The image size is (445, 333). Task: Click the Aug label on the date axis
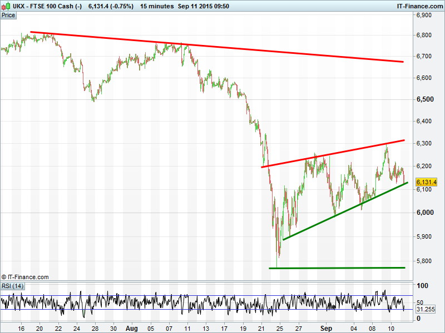[x=132, y=328]
